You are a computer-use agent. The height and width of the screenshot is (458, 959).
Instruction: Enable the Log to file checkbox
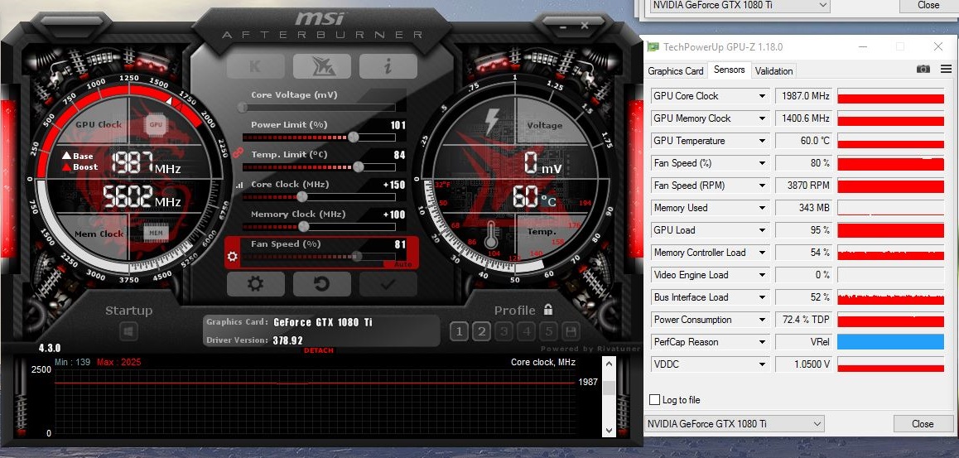654,400
